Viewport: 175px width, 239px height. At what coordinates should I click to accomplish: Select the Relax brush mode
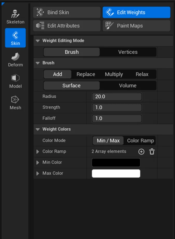coord(142,74)
